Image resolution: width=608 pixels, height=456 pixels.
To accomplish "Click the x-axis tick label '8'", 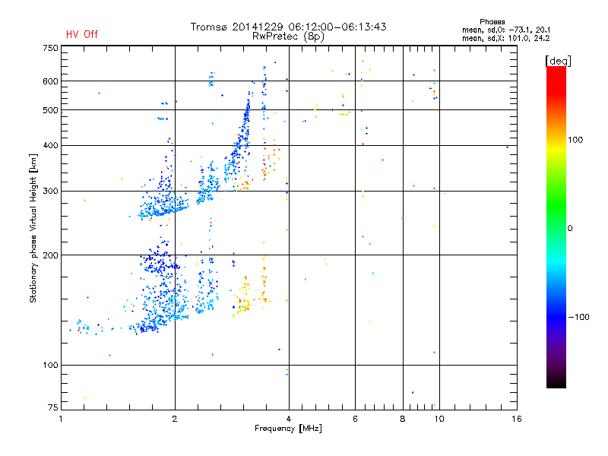I will coord(403,419).
